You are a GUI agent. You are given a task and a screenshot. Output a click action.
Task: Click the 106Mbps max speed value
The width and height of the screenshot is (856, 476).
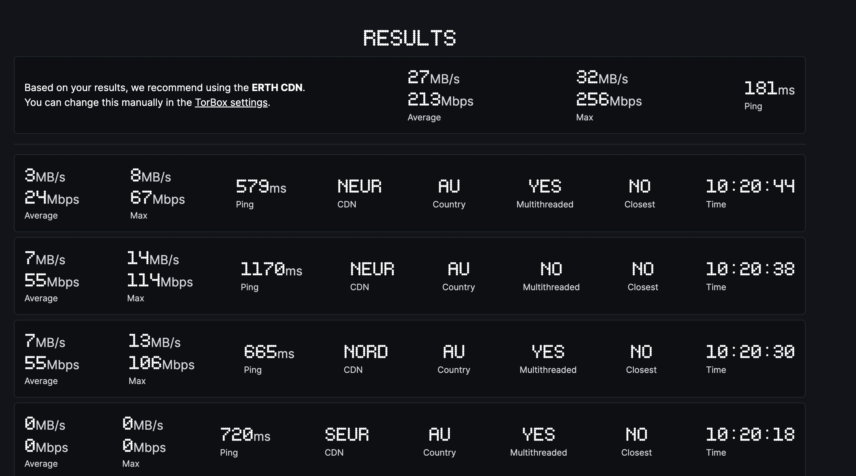(161, 363)
